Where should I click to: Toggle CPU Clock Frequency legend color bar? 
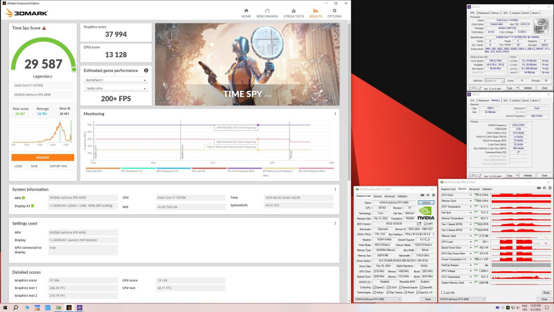pyautogui.click(x=244, y=168)
